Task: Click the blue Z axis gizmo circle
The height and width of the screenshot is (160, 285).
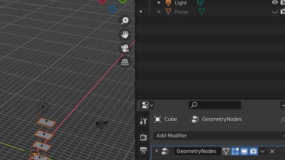Action: click(112, 9)
